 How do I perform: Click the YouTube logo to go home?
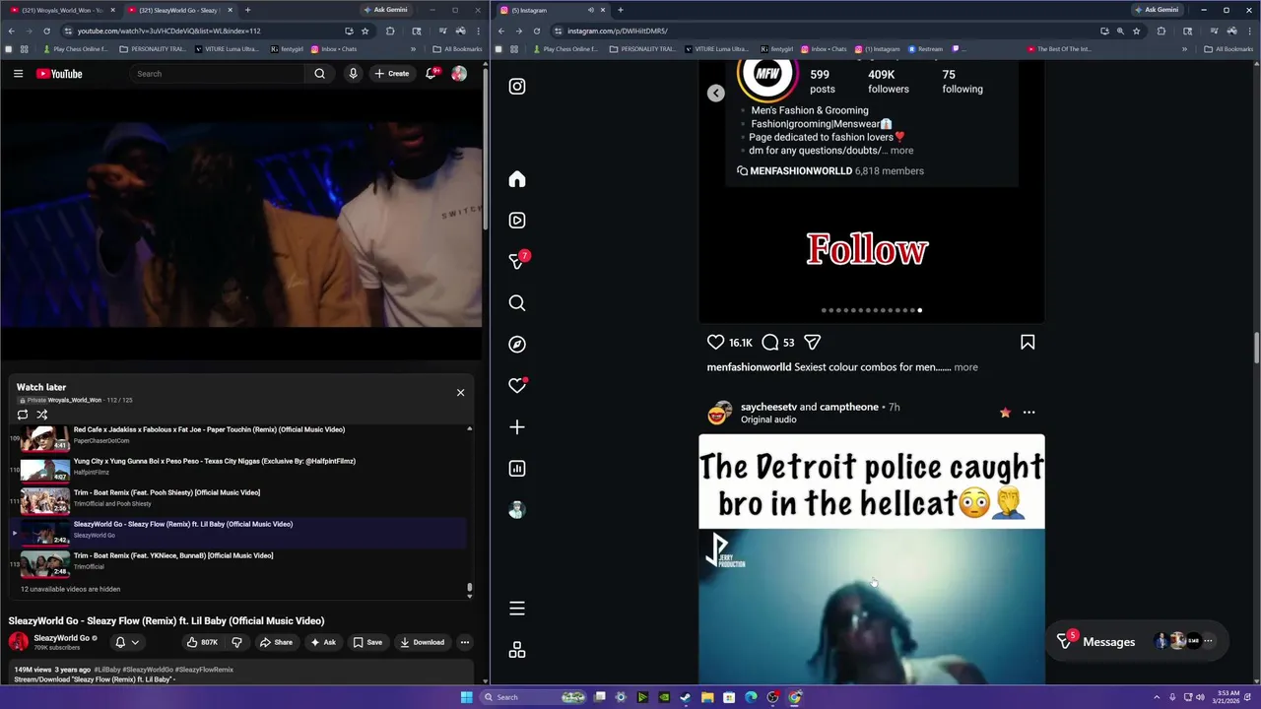[x=59, y=74]
